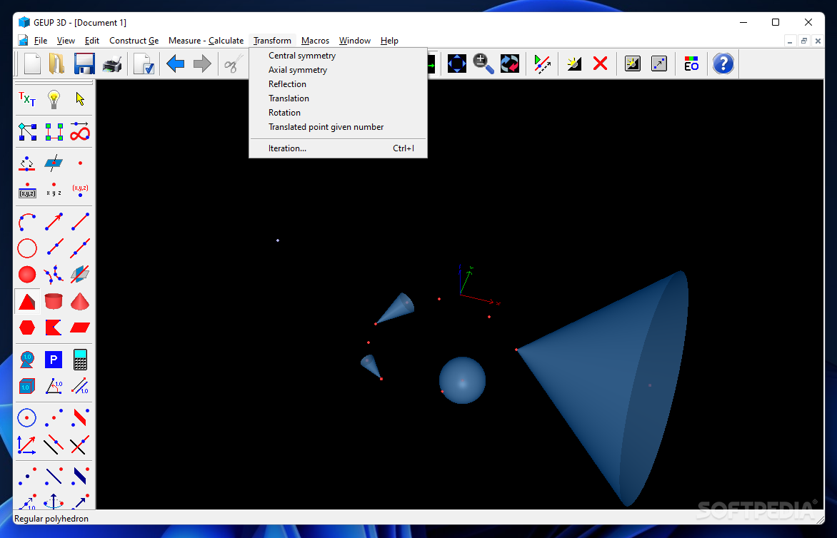837x538 pixels.
Task: Open the View menu
Action: [66, 41]
